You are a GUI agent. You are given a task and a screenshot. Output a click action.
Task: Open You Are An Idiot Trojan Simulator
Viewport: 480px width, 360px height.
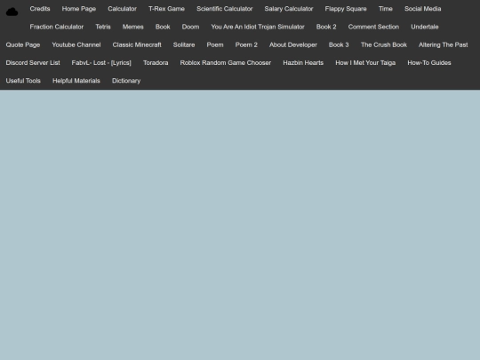click(258, 27)
